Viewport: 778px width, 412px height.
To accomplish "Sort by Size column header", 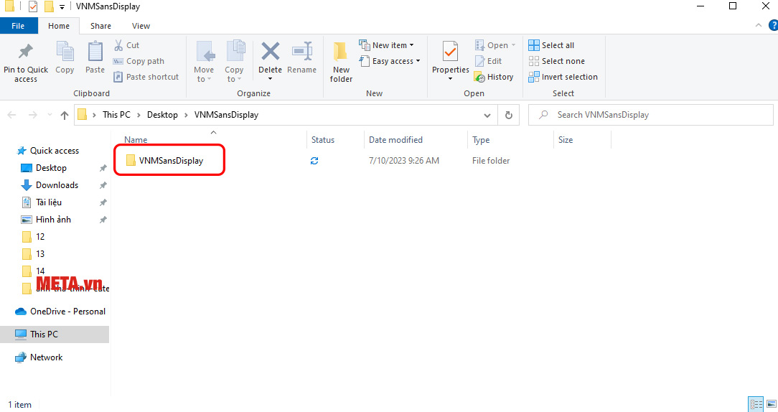I will [x=565, y=140].
